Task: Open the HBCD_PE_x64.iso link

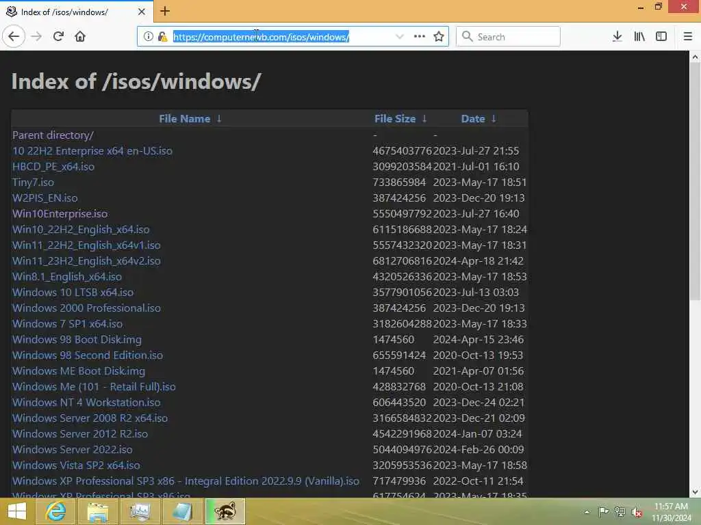Action: tap(53, 167)
